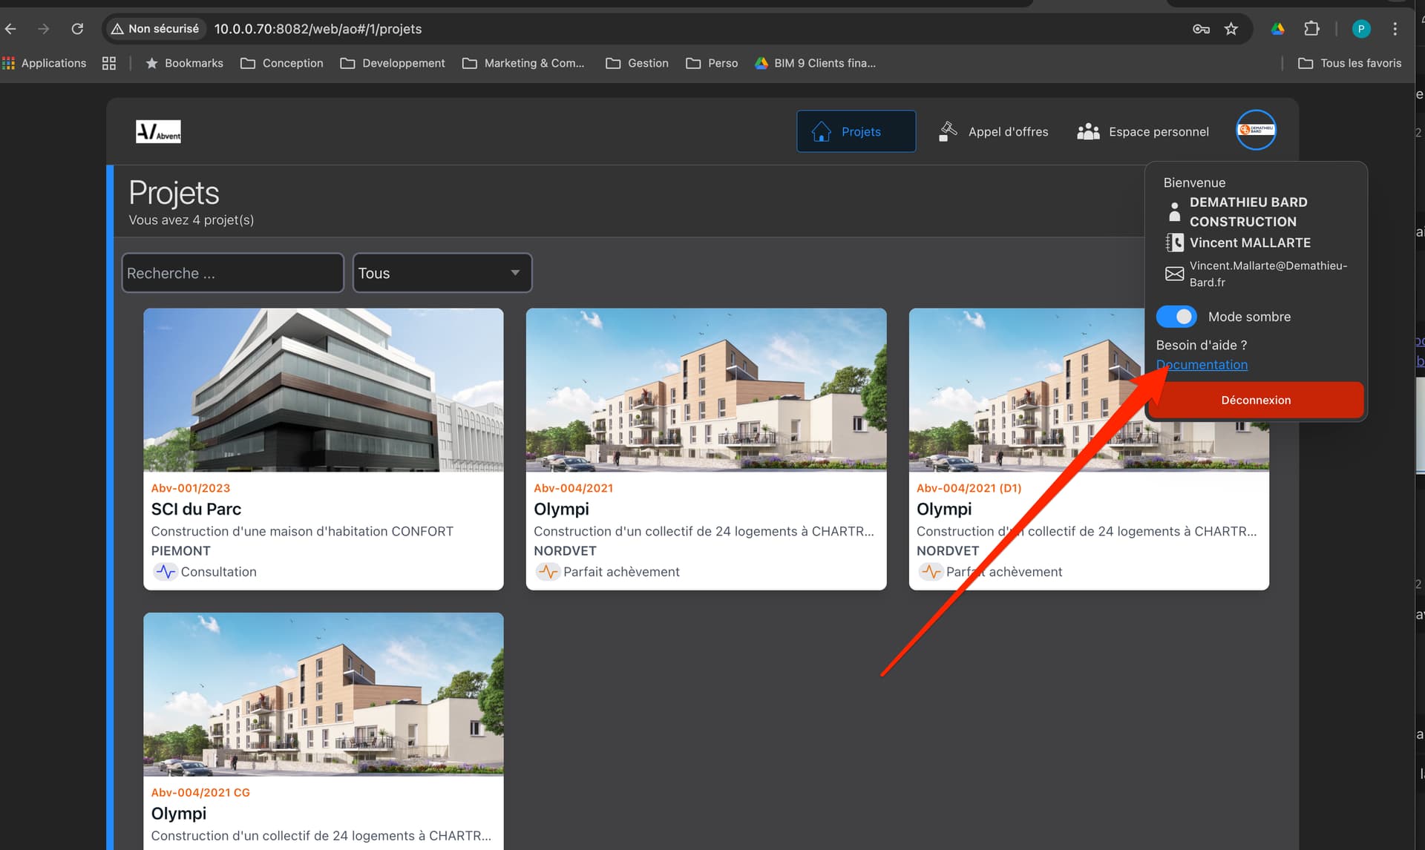
Task: Click the browser reload icon
Action: [x=77, y=29]
